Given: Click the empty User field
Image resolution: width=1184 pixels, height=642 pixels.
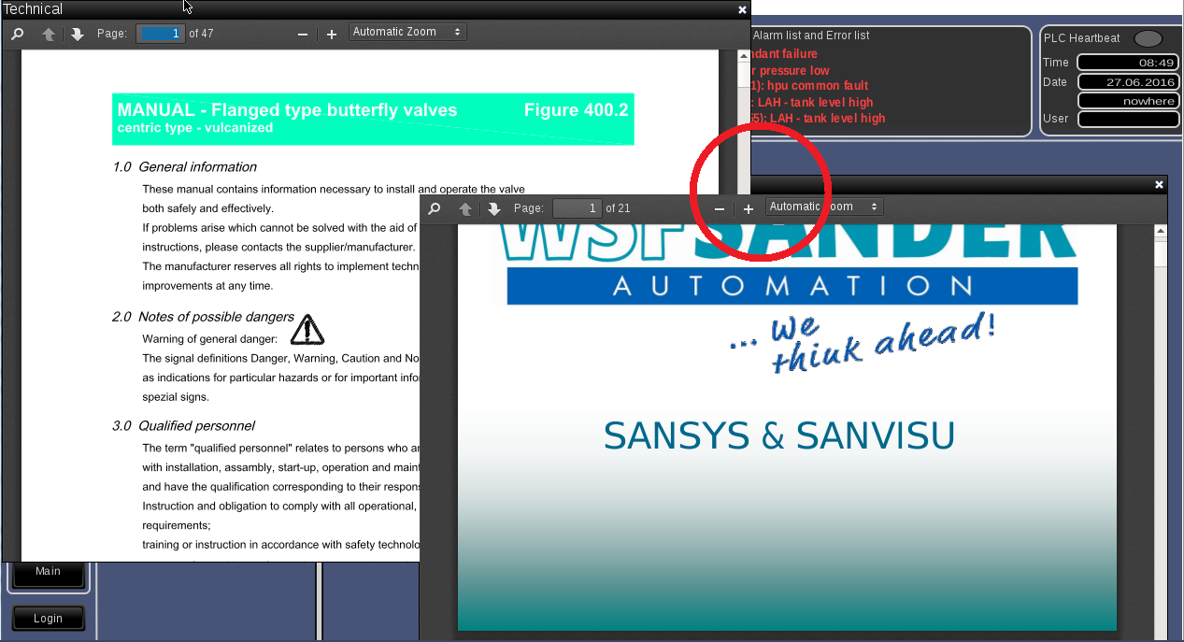Looking at the screenshot, I should coord(1128,119).
